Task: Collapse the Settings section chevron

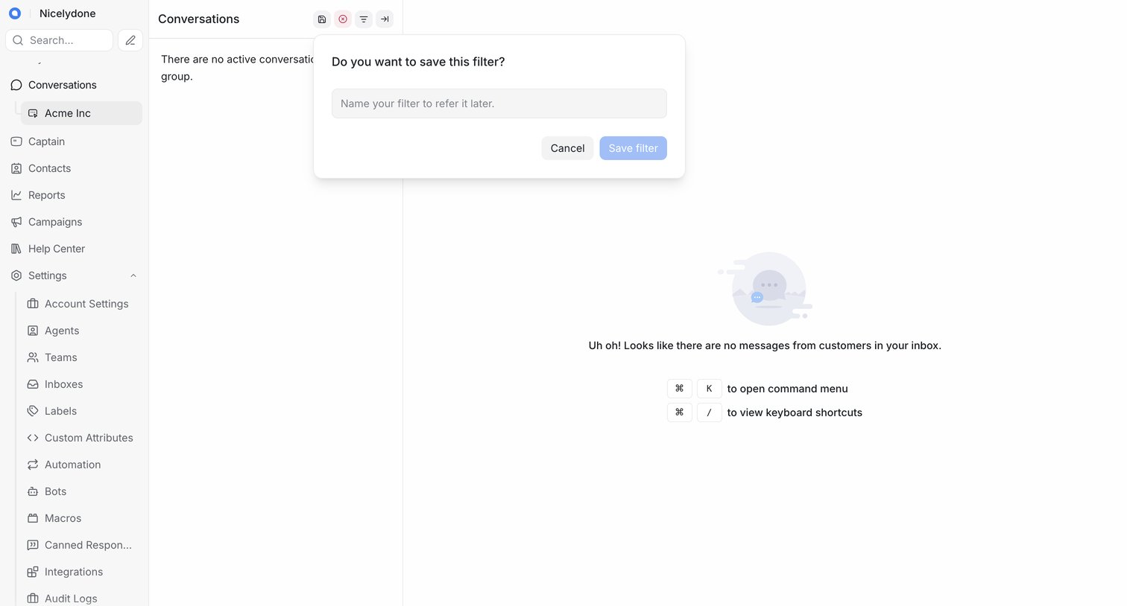Action: coord(133,275)
